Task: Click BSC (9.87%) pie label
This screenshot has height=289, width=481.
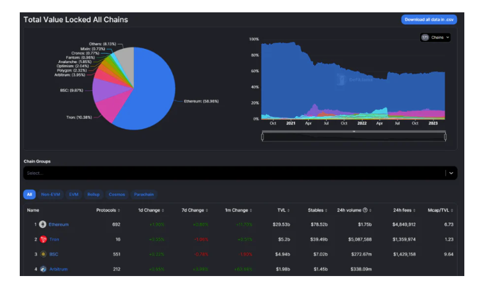Action: pos(72,90)
